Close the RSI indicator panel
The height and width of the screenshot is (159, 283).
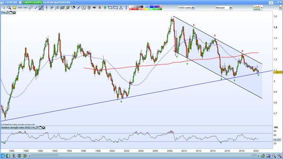(44, 128)
